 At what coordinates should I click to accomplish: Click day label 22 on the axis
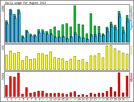point(91,99)
